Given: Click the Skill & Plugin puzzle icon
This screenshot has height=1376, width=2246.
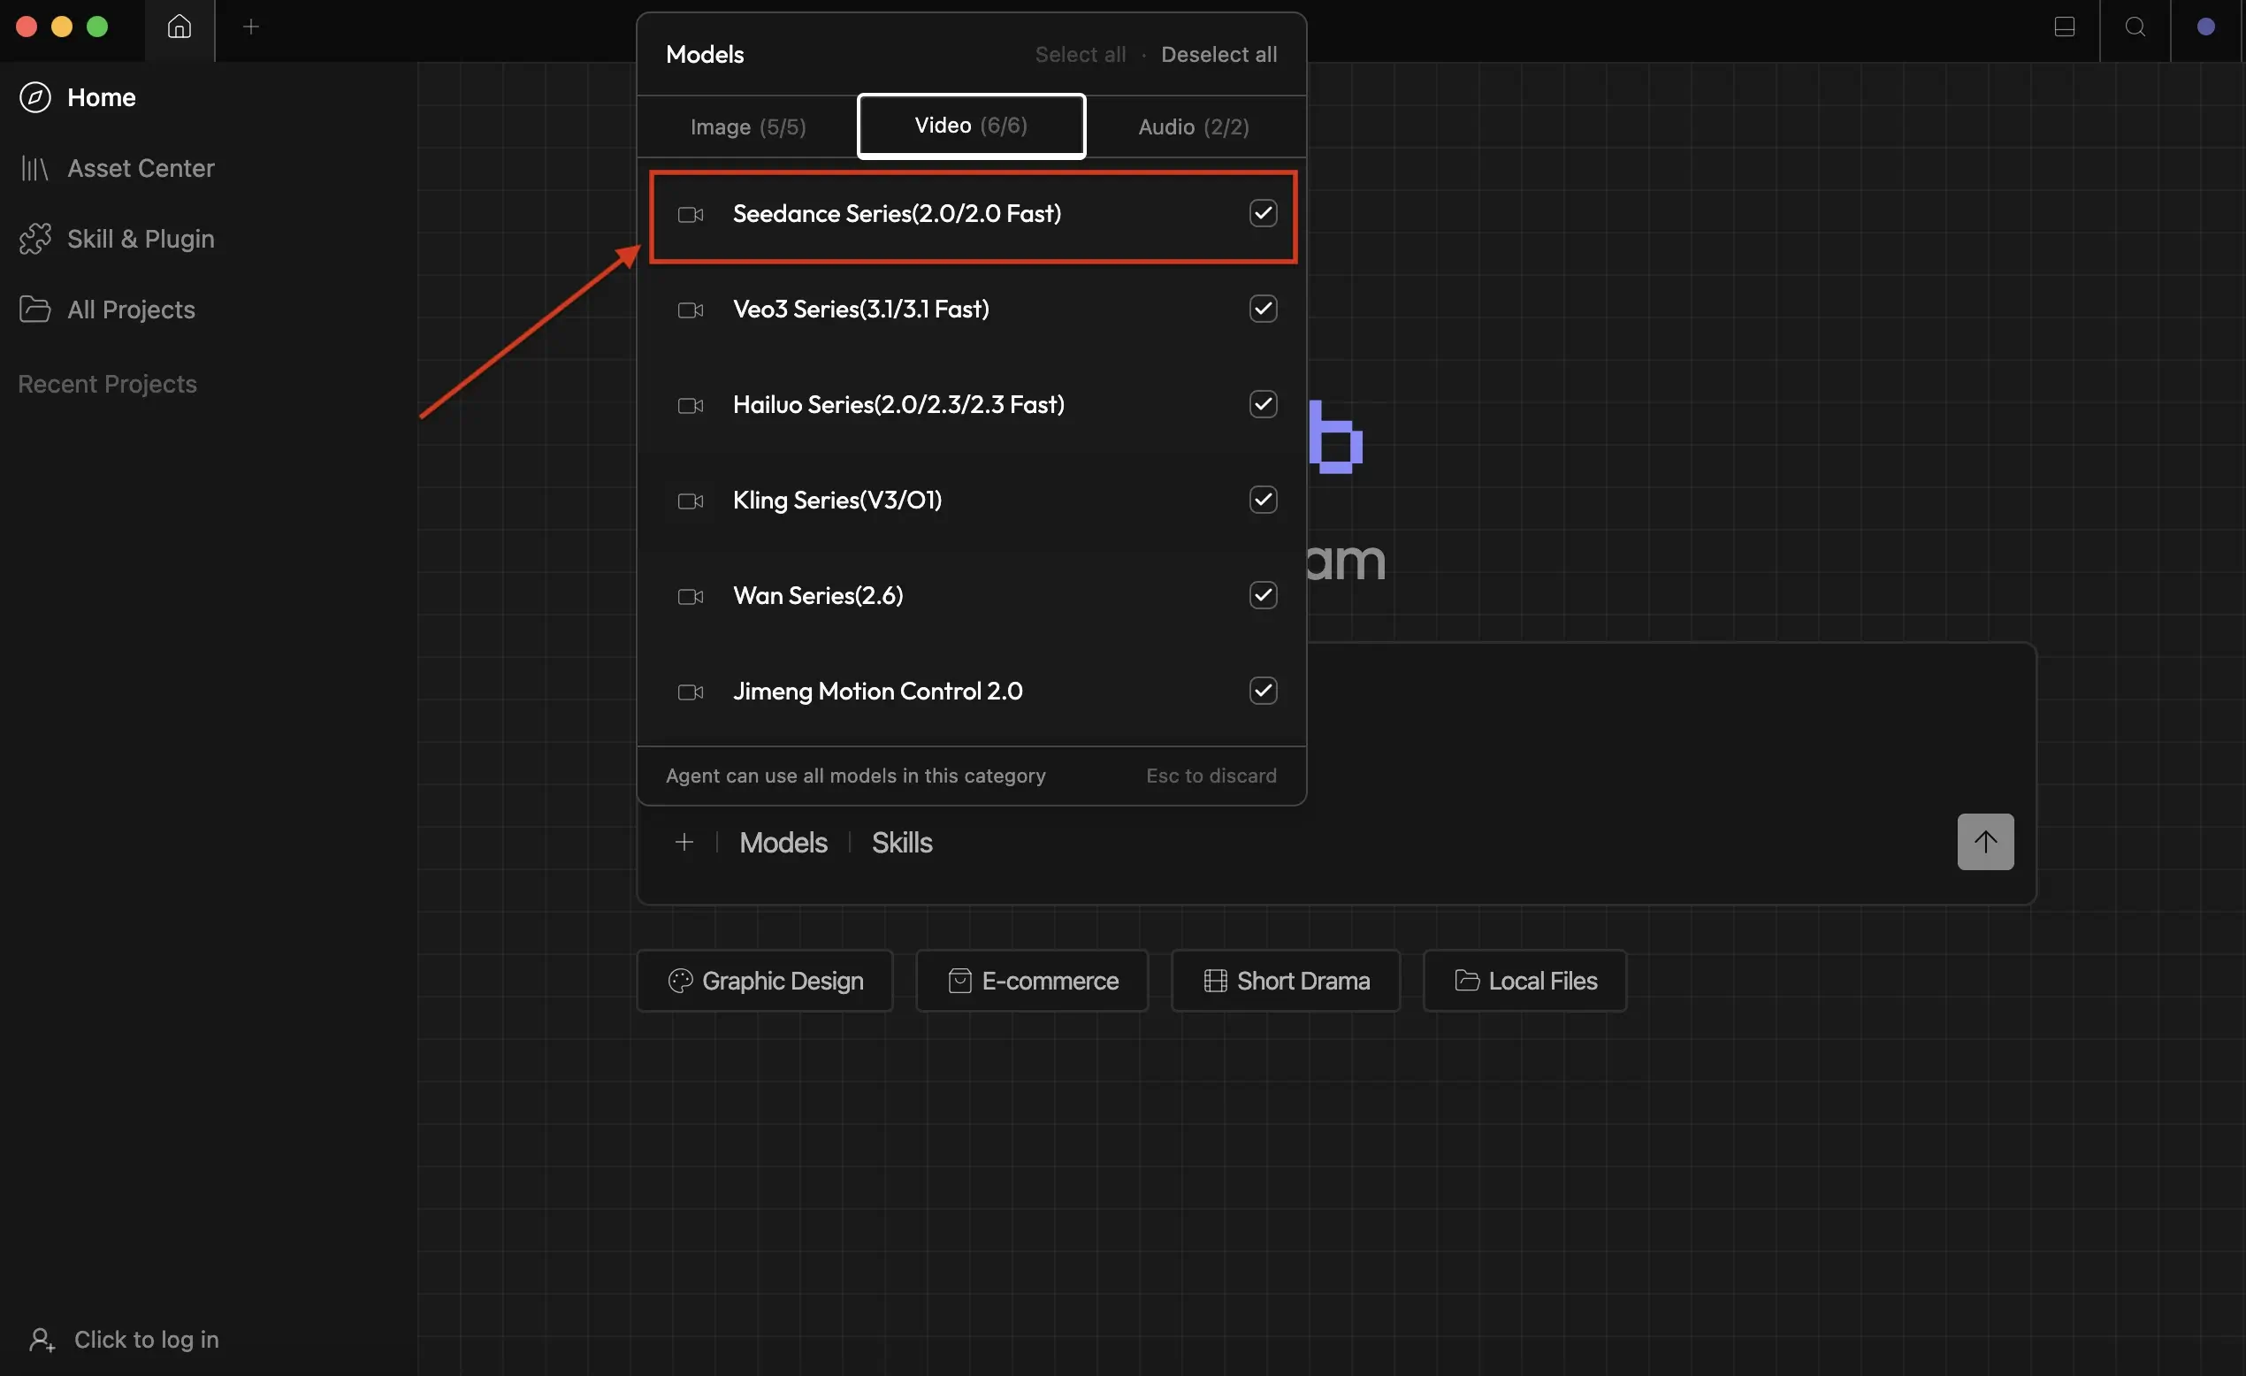Looking at the screenshot, I should tap(34, 239).
